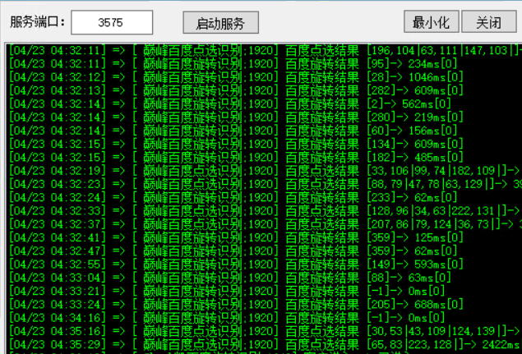Viewport: 522px width, 354px height.
Task: Select the 04:32:14 row with result [60] 156ms
Action: pos(233,130)
